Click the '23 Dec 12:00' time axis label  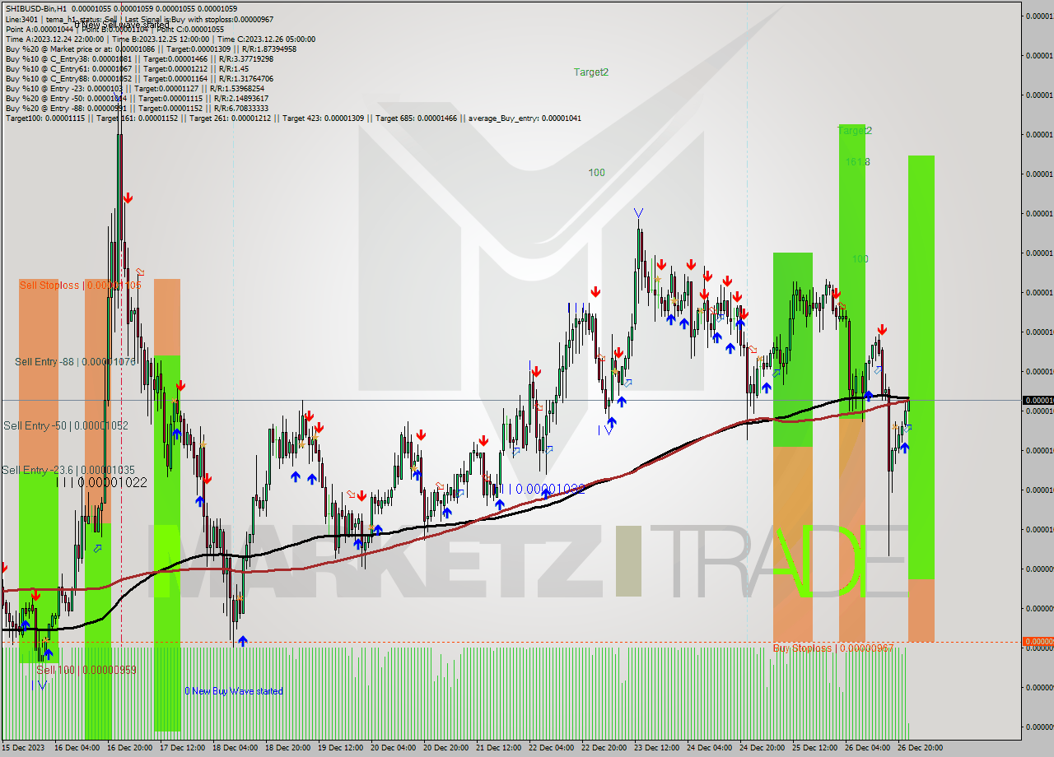pos(657,748)
